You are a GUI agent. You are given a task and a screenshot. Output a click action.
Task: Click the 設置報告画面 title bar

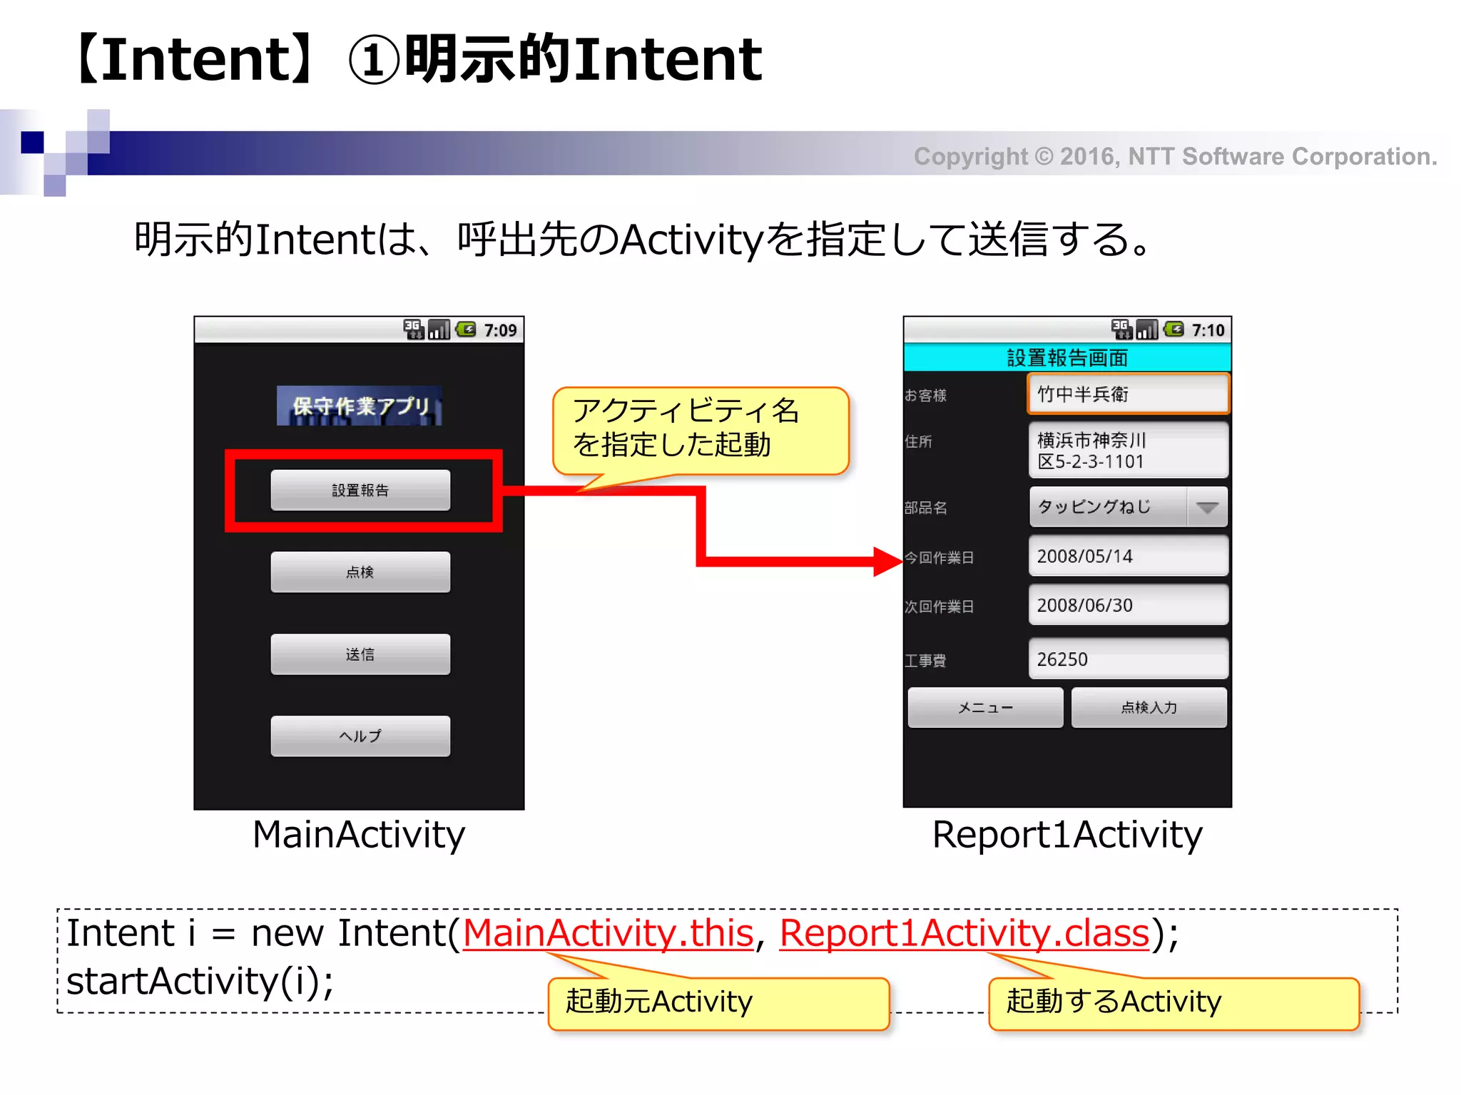coord(1067,357)
